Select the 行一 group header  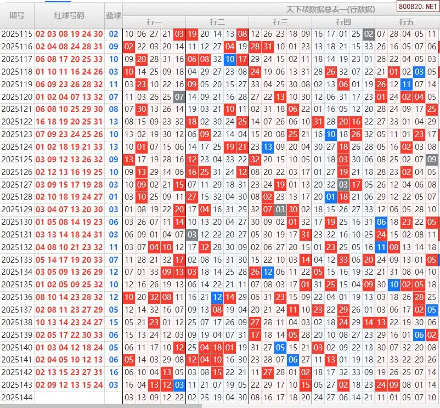[x=154, y=22]
